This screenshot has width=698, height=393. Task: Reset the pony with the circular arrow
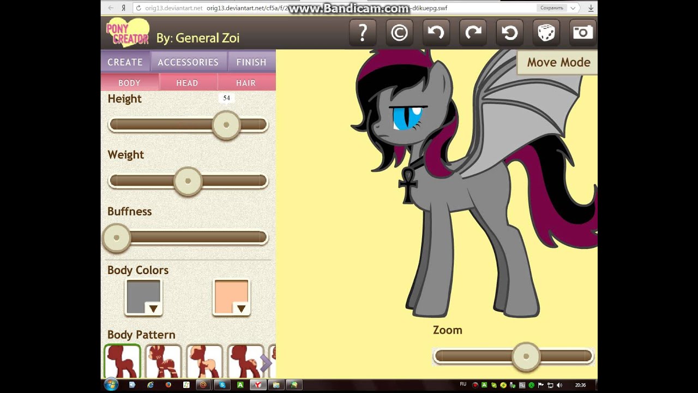[509, 33]
